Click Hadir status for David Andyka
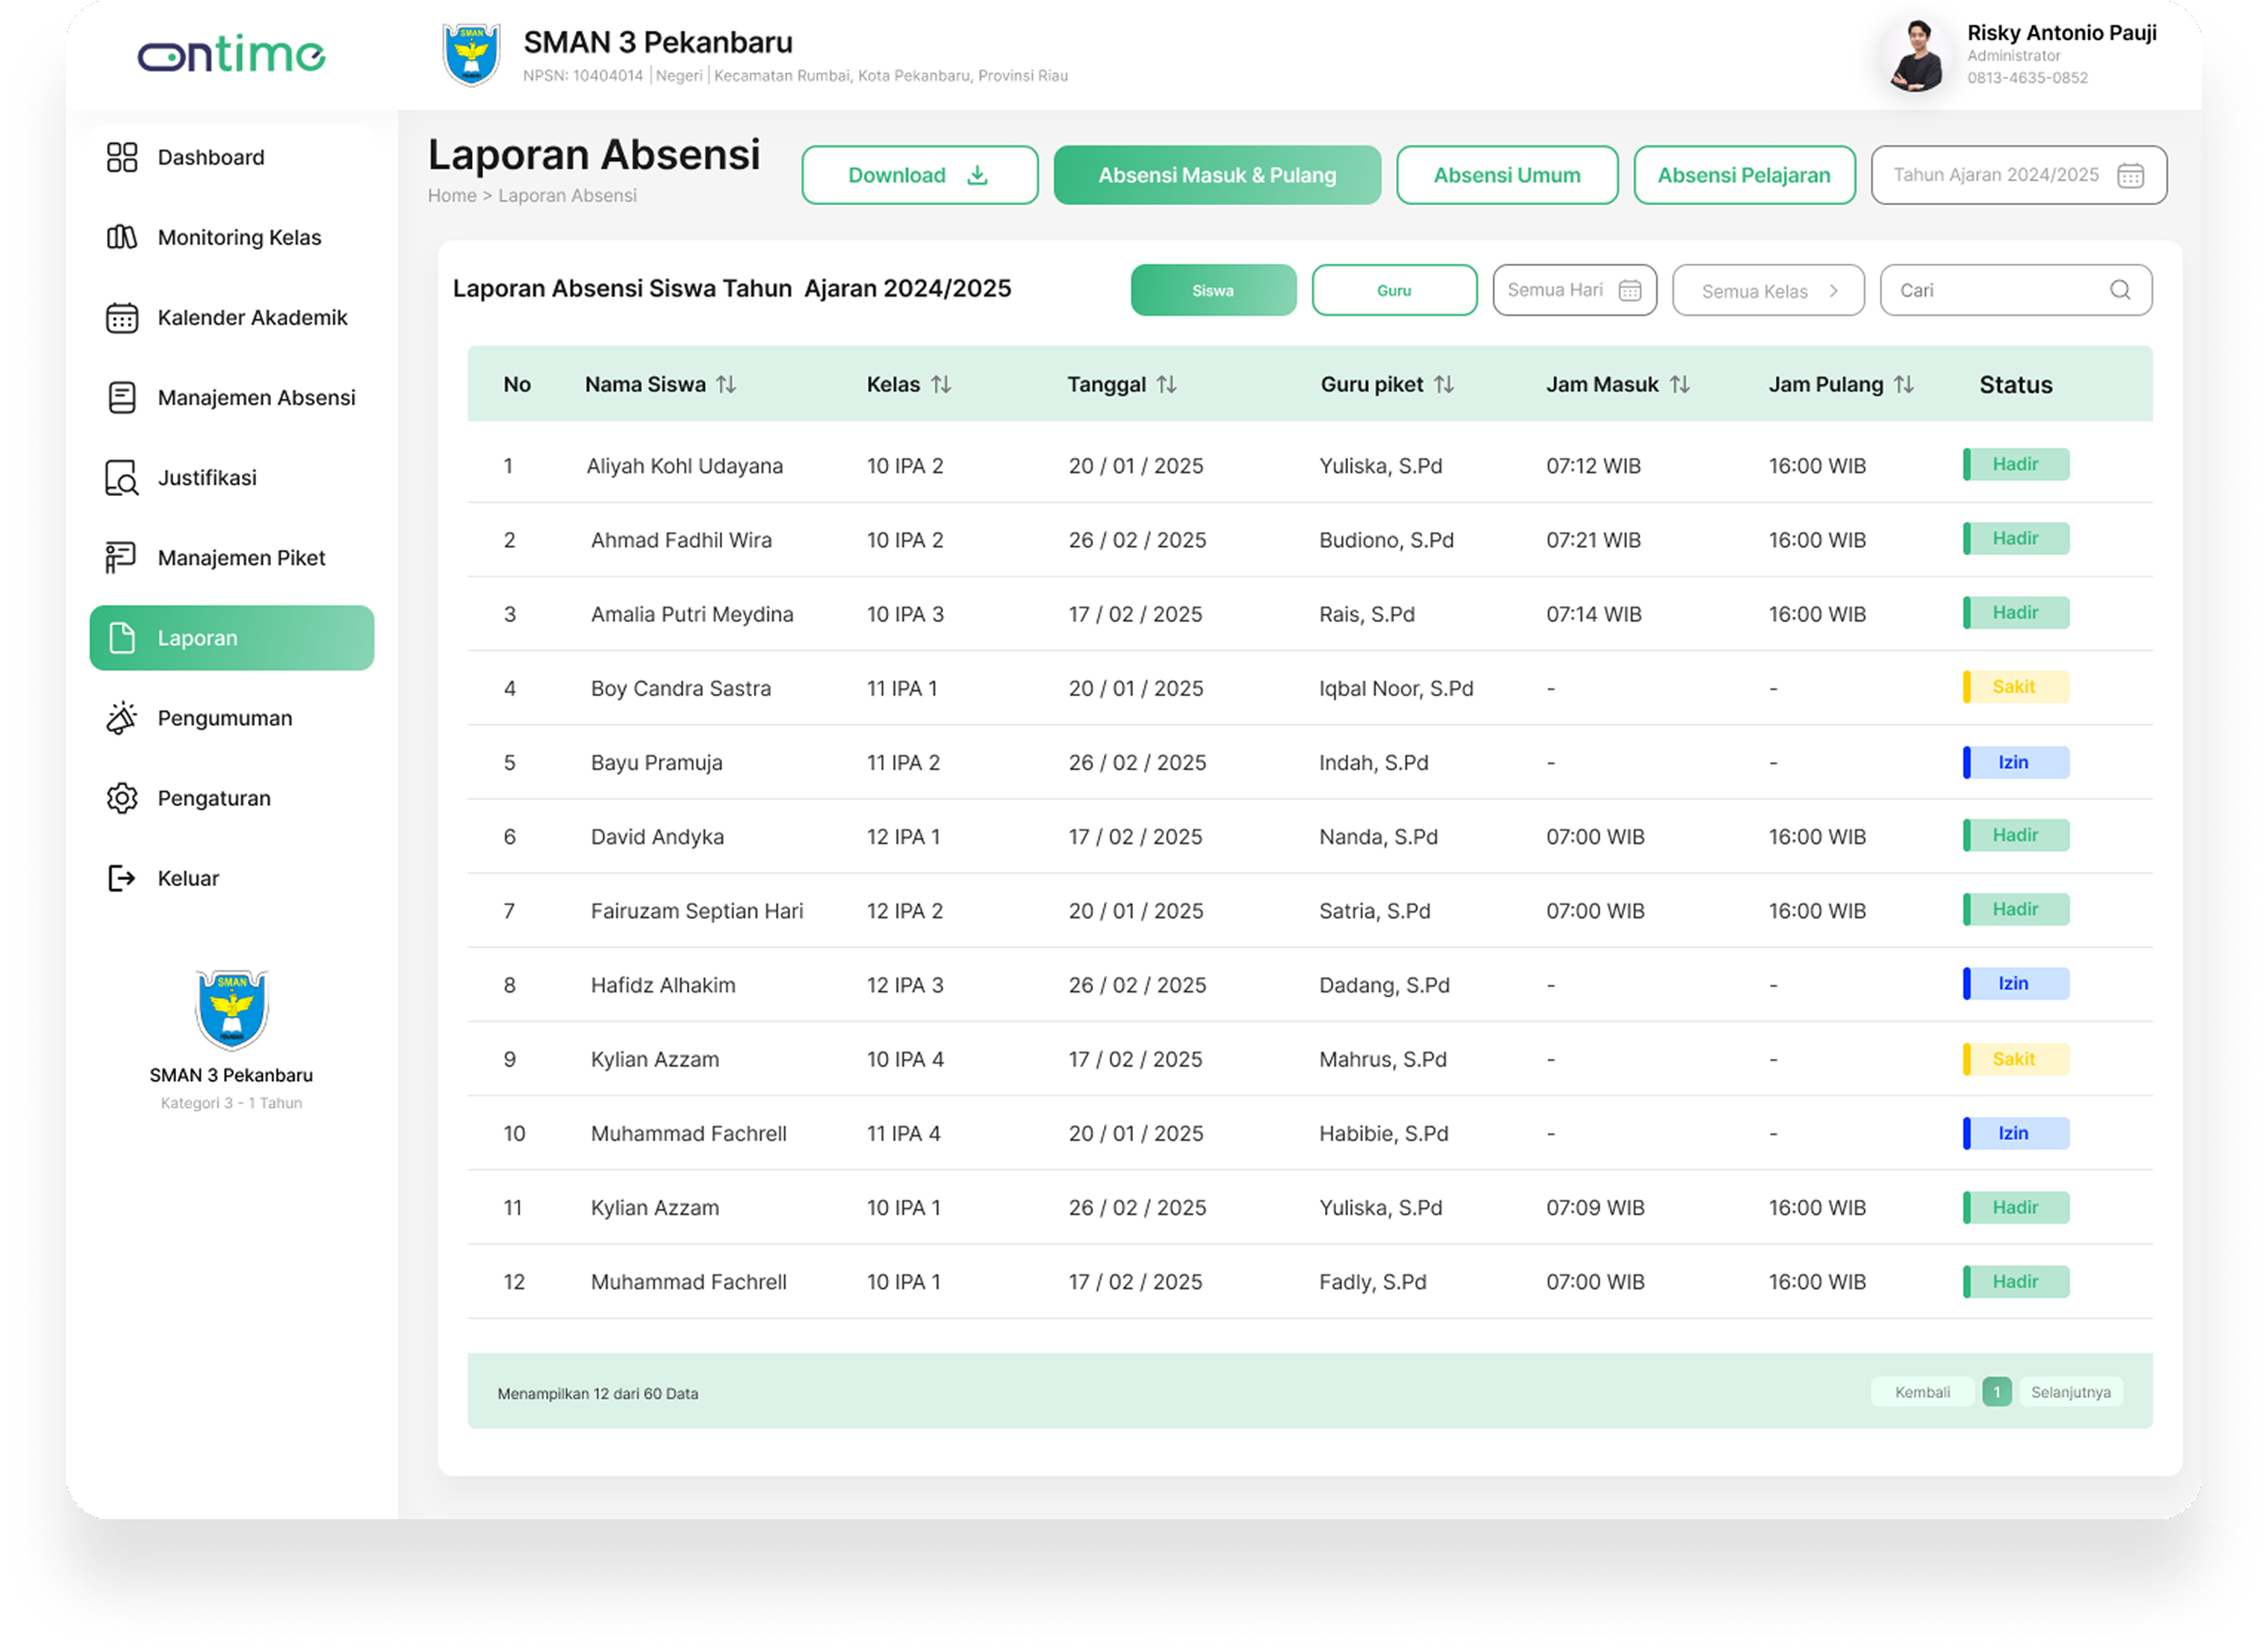The width and height of the screenshot is (2268, 1651). (2016, 836)
